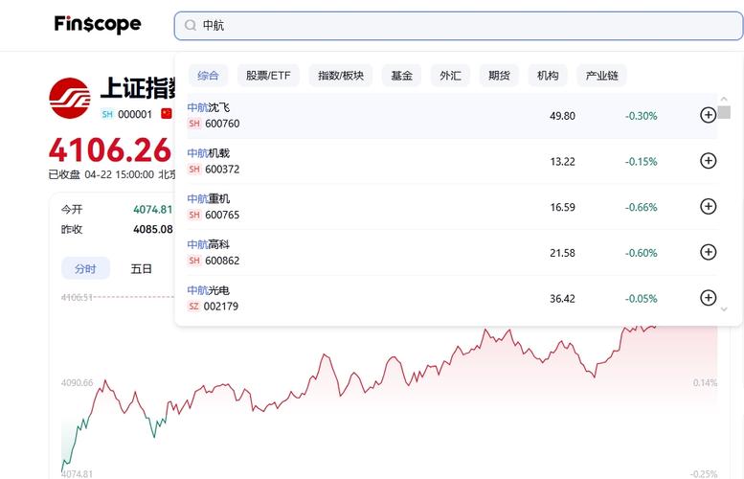Click the -0.15% change value
744x479 pixels.
coord(641,161)
